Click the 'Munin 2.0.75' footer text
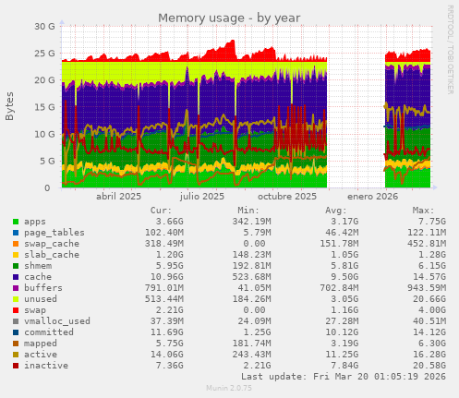This screenshot has height=398, width=459. click(x=229, y=388)
